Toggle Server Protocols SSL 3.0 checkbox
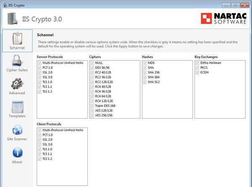This screenshot has height=187, width=252. [39, 77]
